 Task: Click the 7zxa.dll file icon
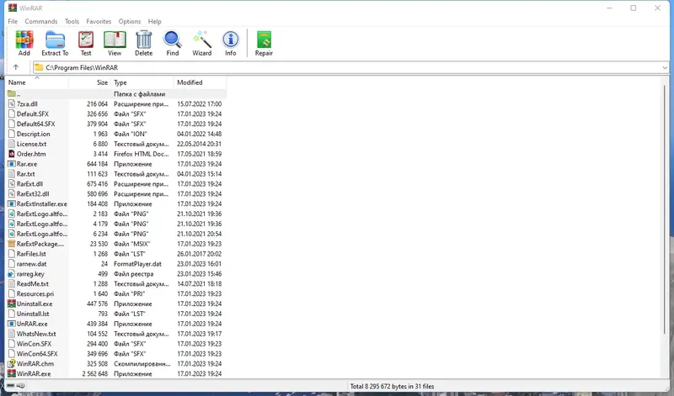pos(12,103)
